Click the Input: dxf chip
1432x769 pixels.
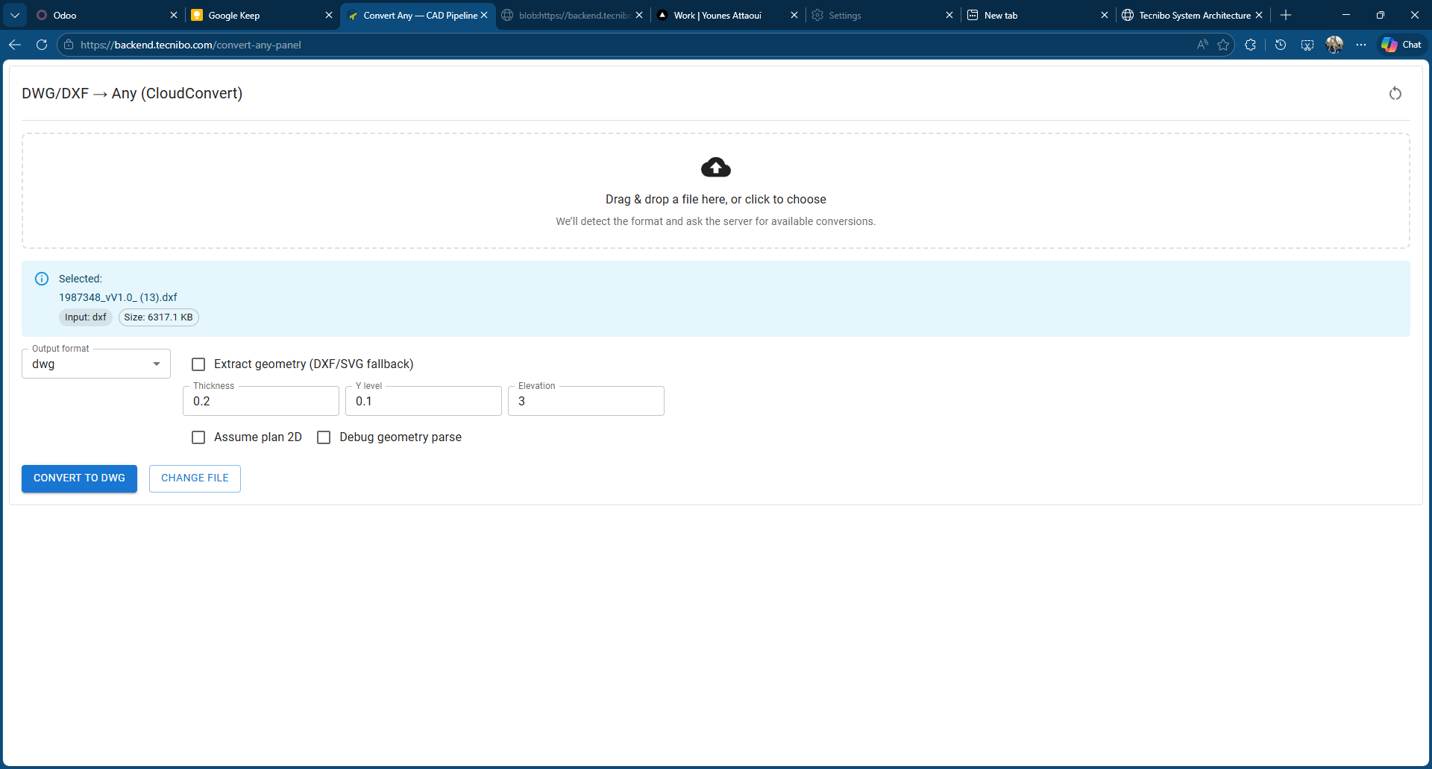(86, 317)
